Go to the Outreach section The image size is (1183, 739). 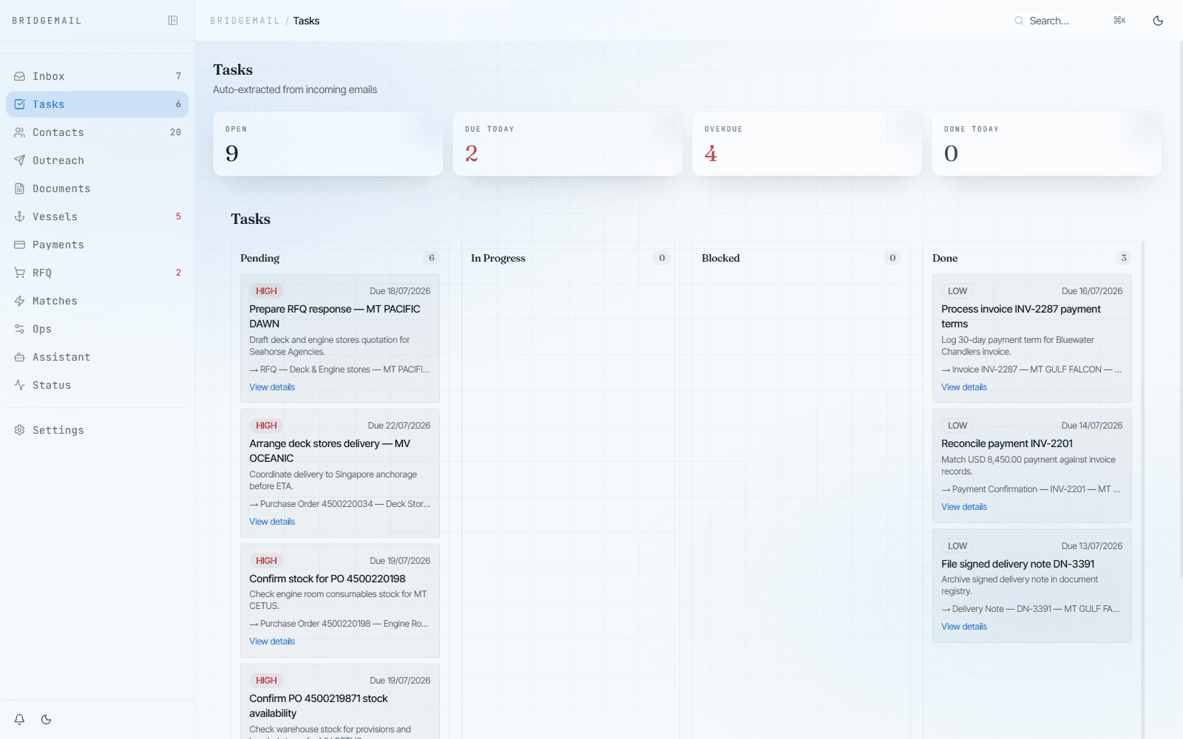98,160
